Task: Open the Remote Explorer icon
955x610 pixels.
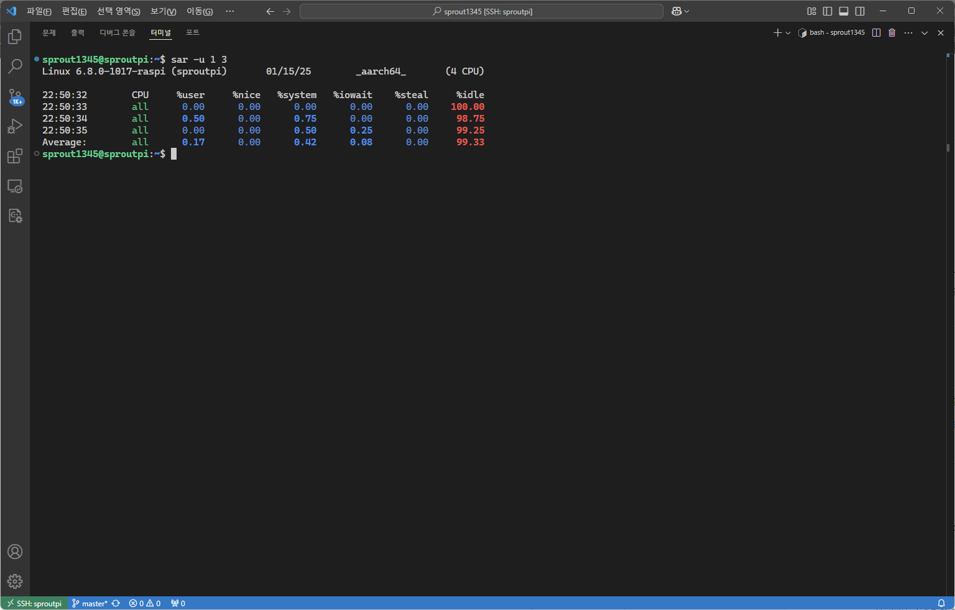Action: [x=15, y=186]
